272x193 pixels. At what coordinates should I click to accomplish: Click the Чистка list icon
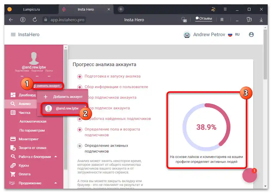(13, 113)
